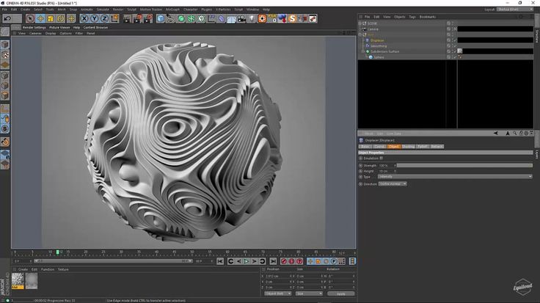This screenshot has height=303, width=540.
Task: Click the Undo arrow icon
Action: (x=8, y=18)
